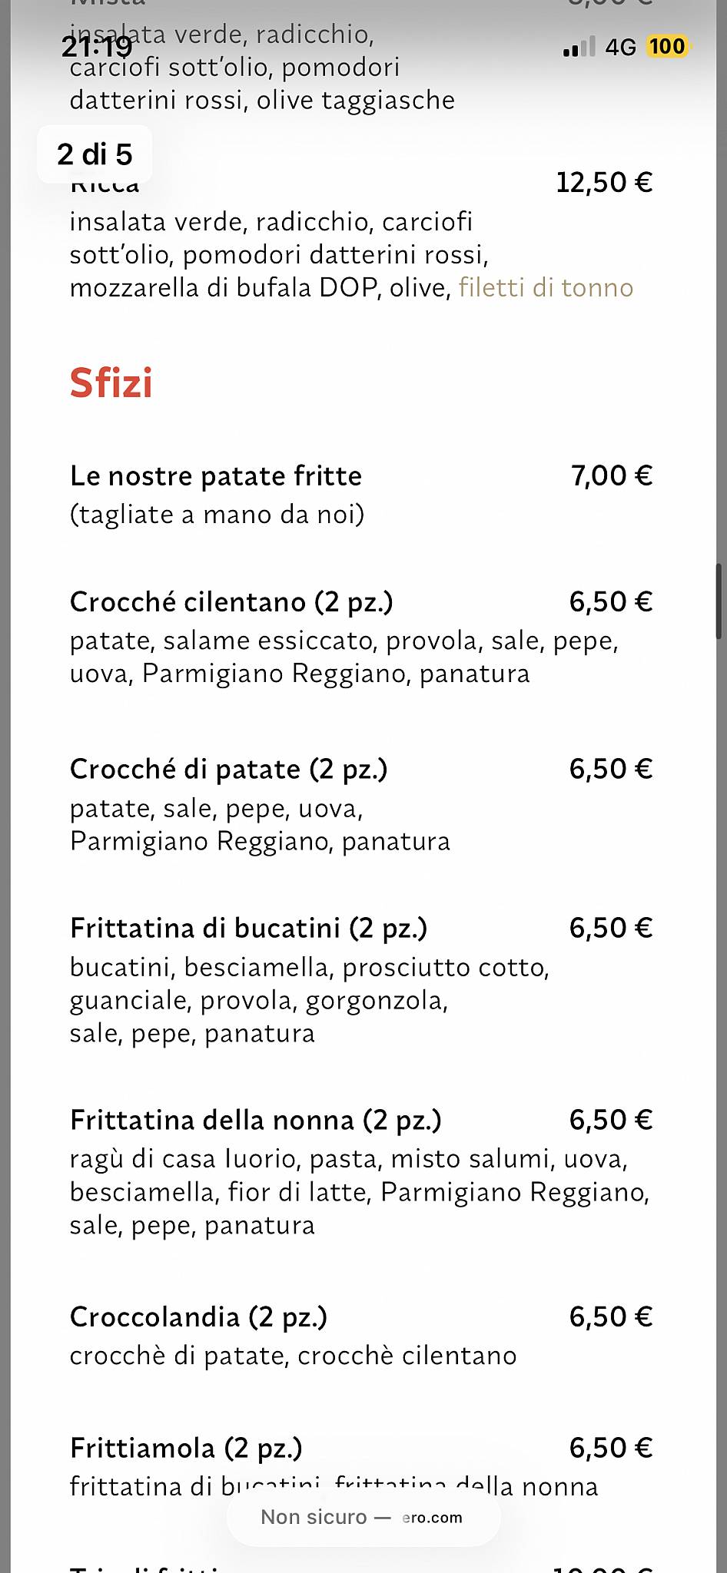Screen dimensions: 727x1573
Task: Tap the '2 di 5' page counter
Action: tap(95, 154)
